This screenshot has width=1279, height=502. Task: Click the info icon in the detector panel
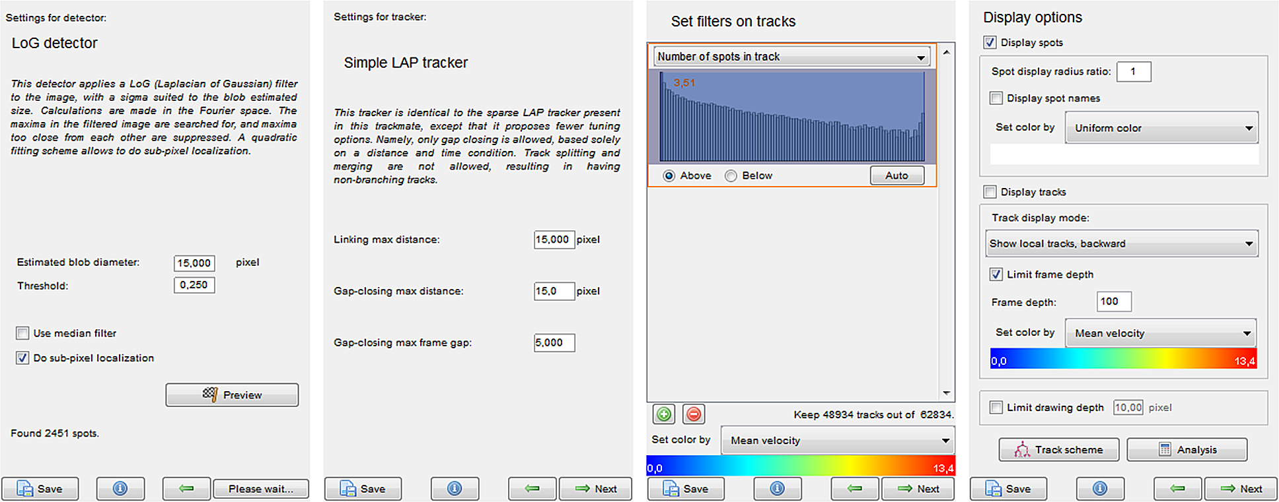point(120,489)
